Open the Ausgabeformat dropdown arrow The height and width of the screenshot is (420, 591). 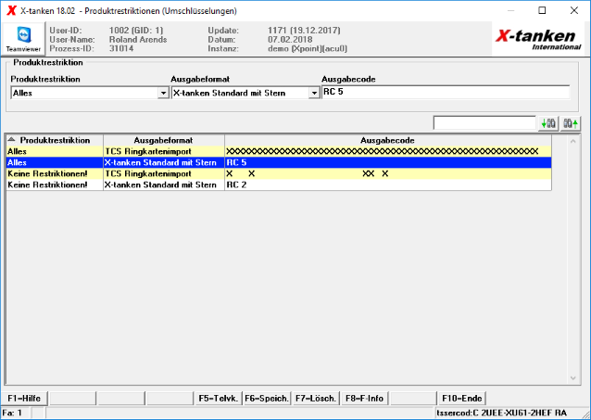click(314, 94)
